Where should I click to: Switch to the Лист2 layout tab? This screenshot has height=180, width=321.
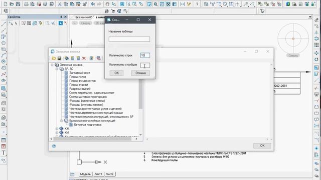[x=109, y=174]
